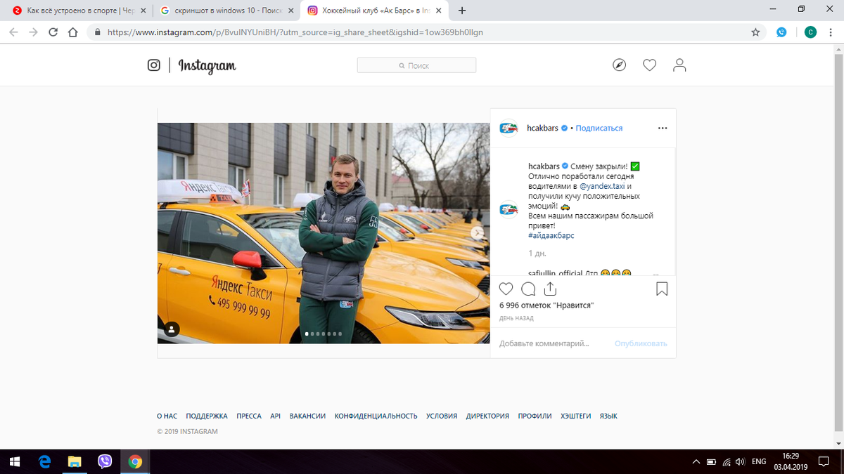Image resolution: width=844 pixels, height=474 pixels.
Task: Click the Опубликовать button
Action: [641, 343]
